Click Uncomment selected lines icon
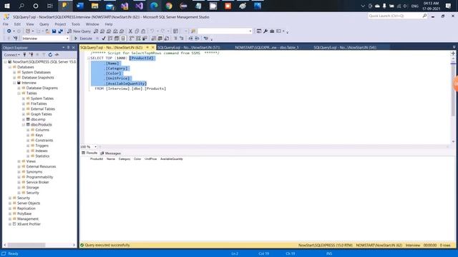Screen dimensions: 458x257 point(181,38)
